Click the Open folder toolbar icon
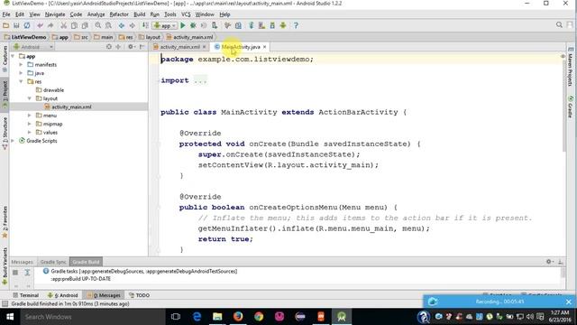The height and width of the screenshot is (325, 577). point(6,25)
